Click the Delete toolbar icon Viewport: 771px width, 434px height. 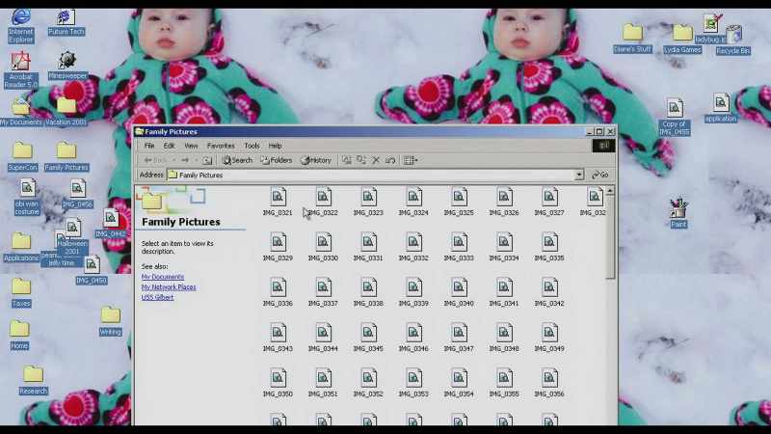coord(376,160)
